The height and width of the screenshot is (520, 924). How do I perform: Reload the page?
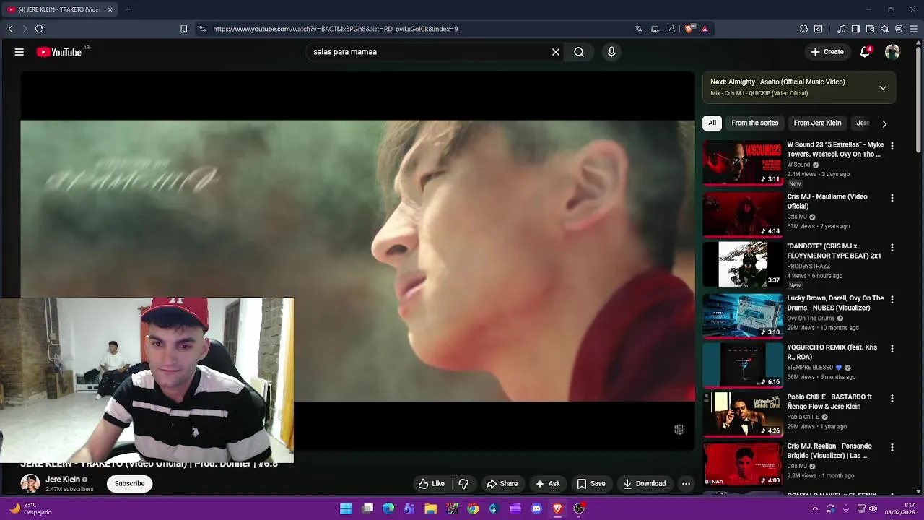[40, 29]
